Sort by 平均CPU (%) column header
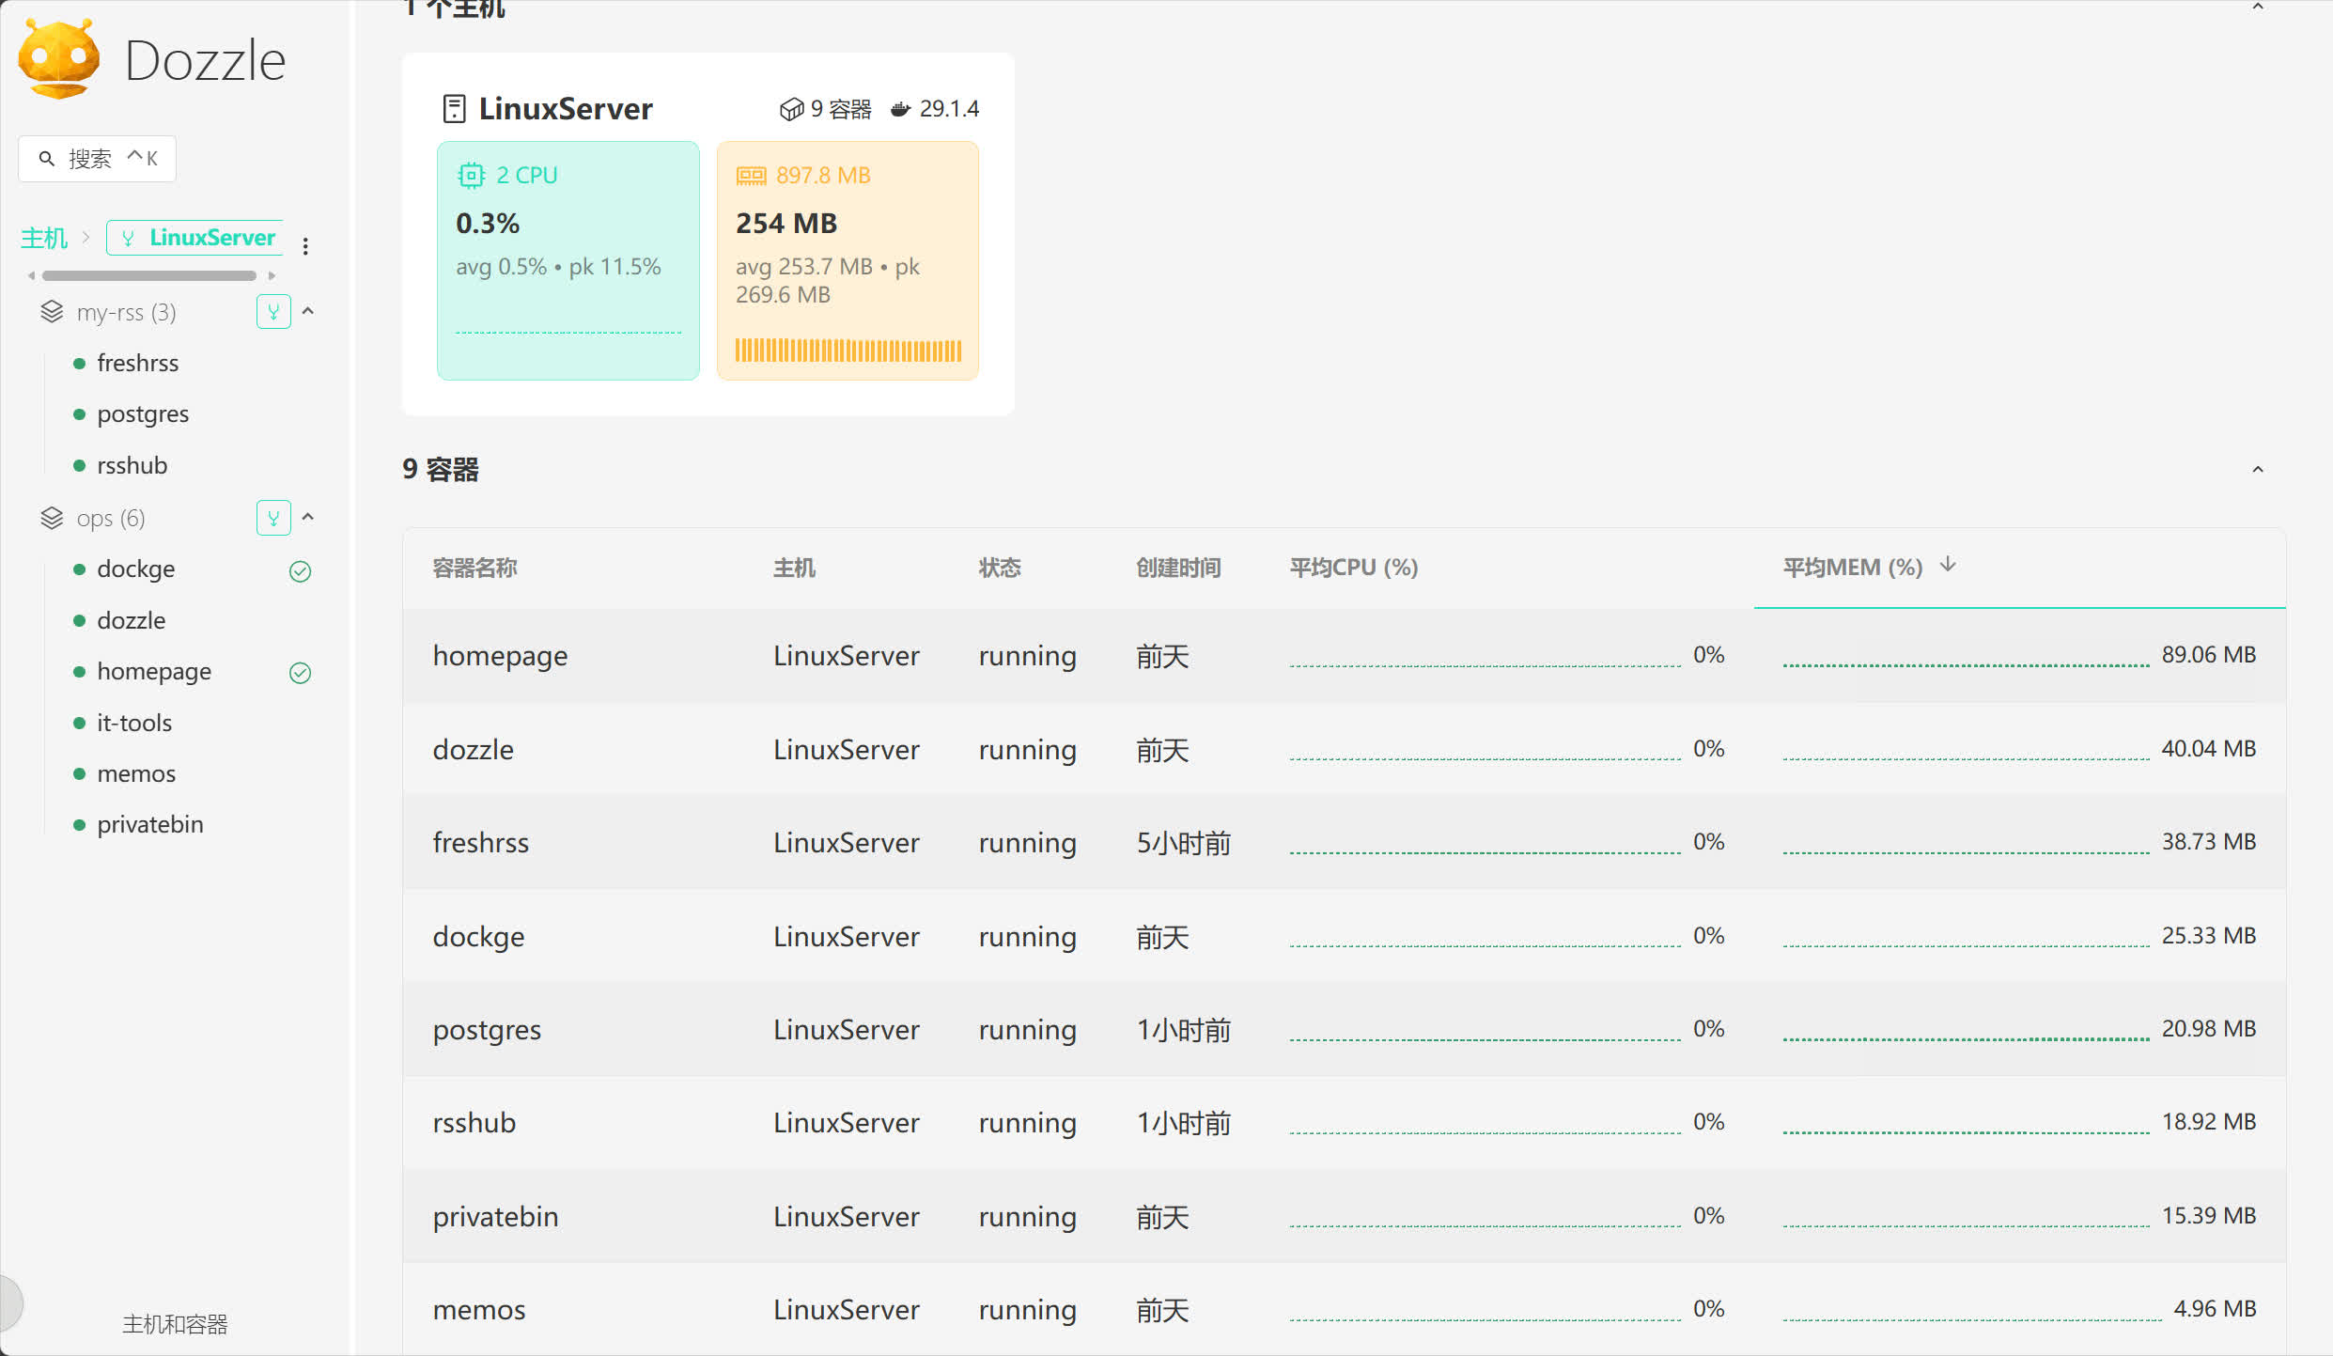This screenshot has height=1356, width=2333. (1353, 568)
